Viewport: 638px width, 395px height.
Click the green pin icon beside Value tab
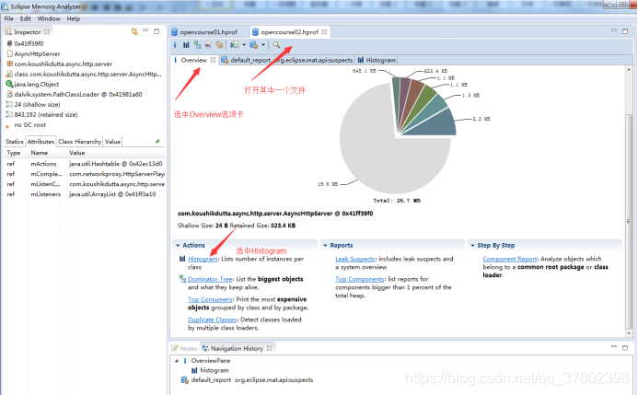[157, 141]
